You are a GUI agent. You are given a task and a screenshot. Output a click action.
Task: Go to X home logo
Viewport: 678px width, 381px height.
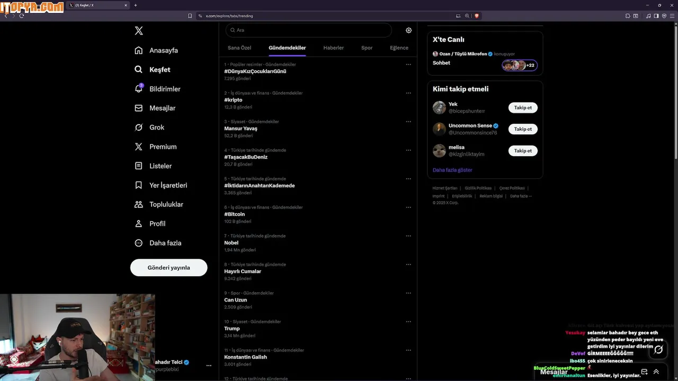(139, 31)
